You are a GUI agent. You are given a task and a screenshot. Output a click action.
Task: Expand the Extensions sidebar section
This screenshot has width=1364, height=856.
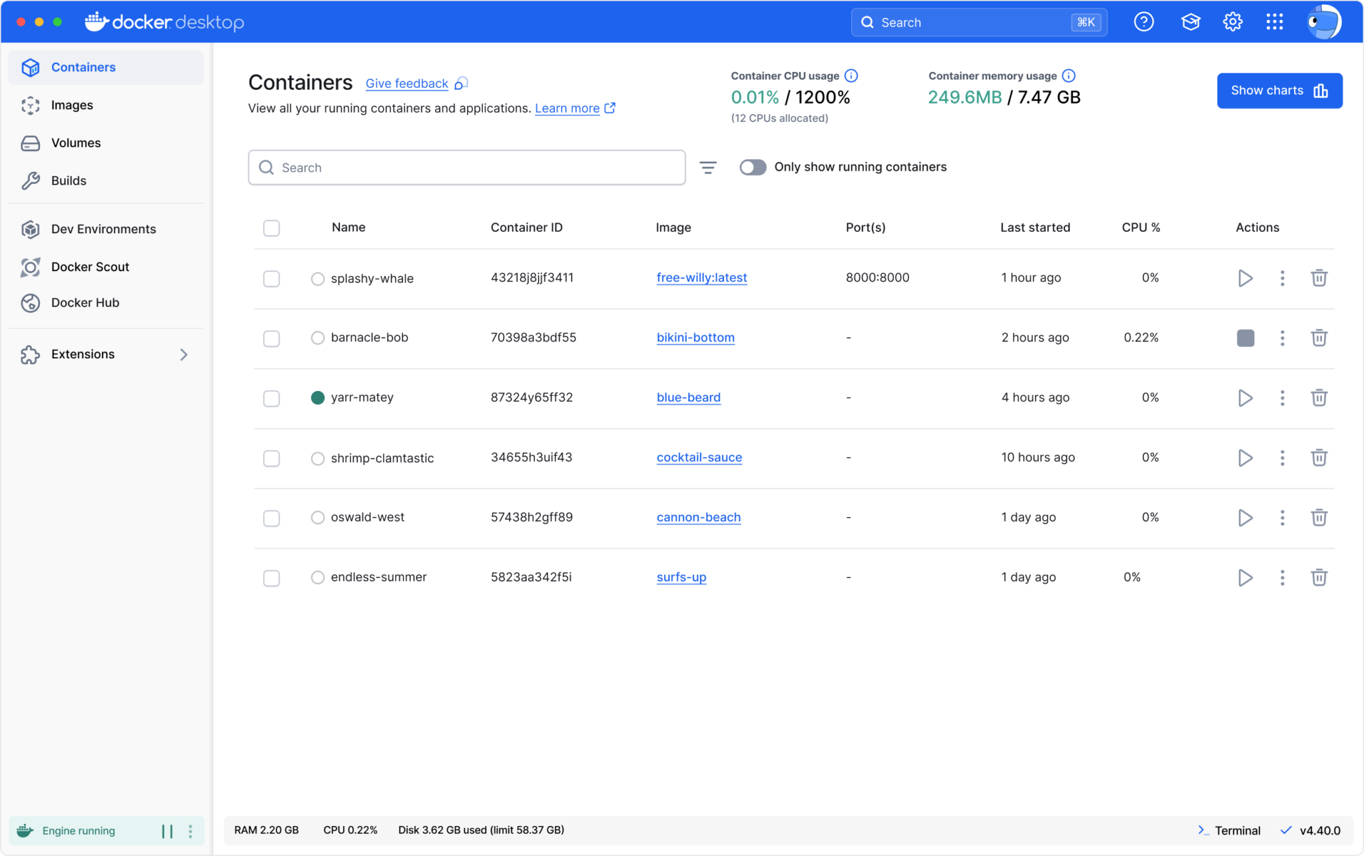[184, 354]
